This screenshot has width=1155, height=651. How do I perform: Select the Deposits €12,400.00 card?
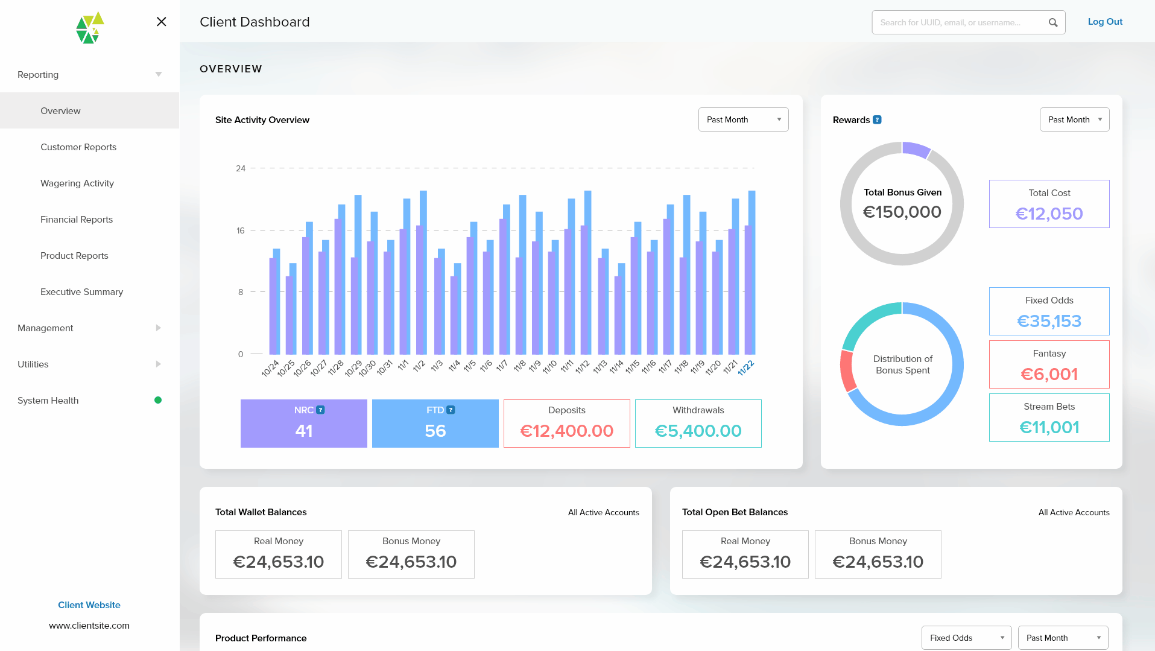point(567,424)
